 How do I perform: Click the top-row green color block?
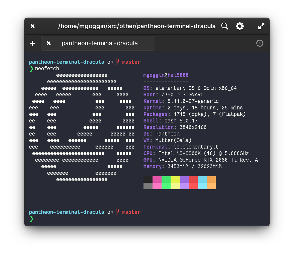point(166,179)
